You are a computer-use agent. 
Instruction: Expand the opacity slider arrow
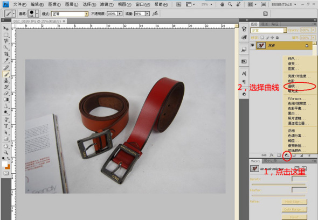pyautogui.click(x=120, y=14)
